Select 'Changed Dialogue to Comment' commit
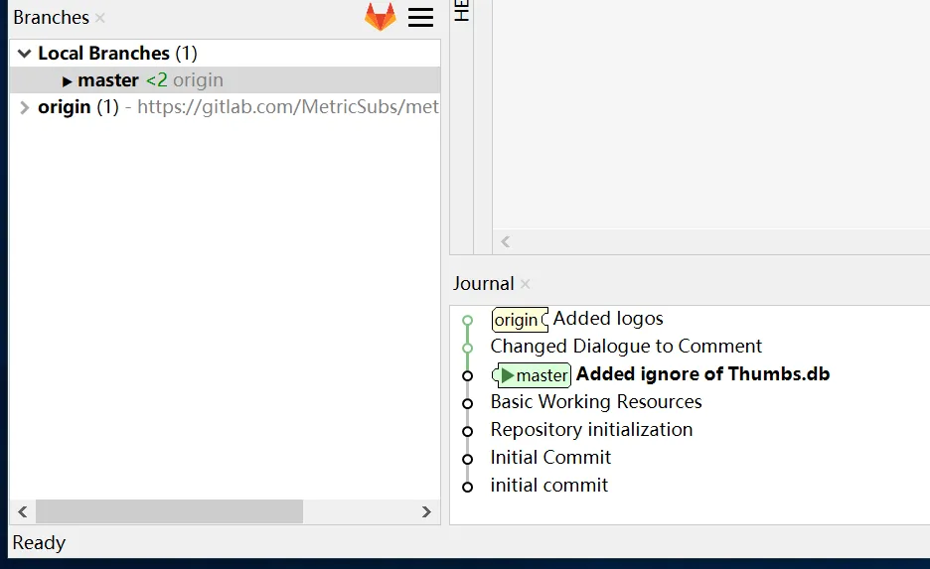The width and height of the screenshot is (930, 569). click(x=626, y=347)
